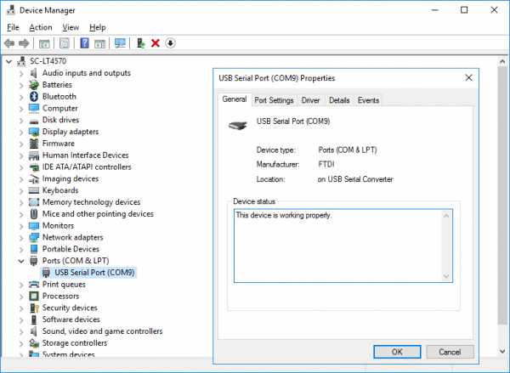
Task: Click Device Manager tree scroll down arrow
Action: click(x=502, y=351)
